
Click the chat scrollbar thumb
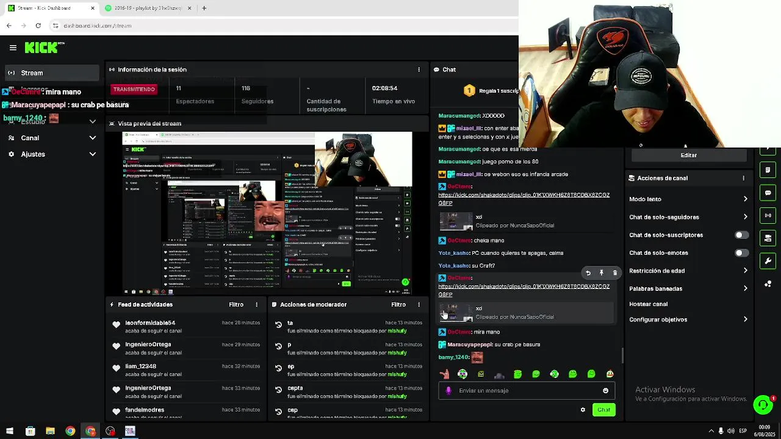[x=622, y=355]
